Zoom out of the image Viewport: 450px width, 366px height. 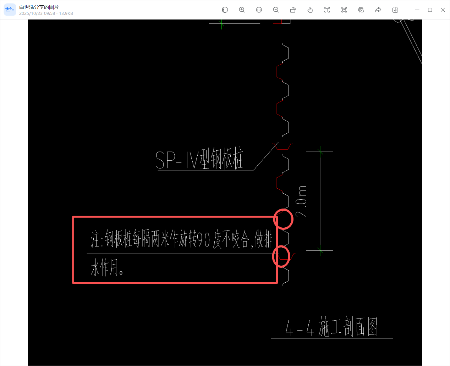tap(276, 10)
